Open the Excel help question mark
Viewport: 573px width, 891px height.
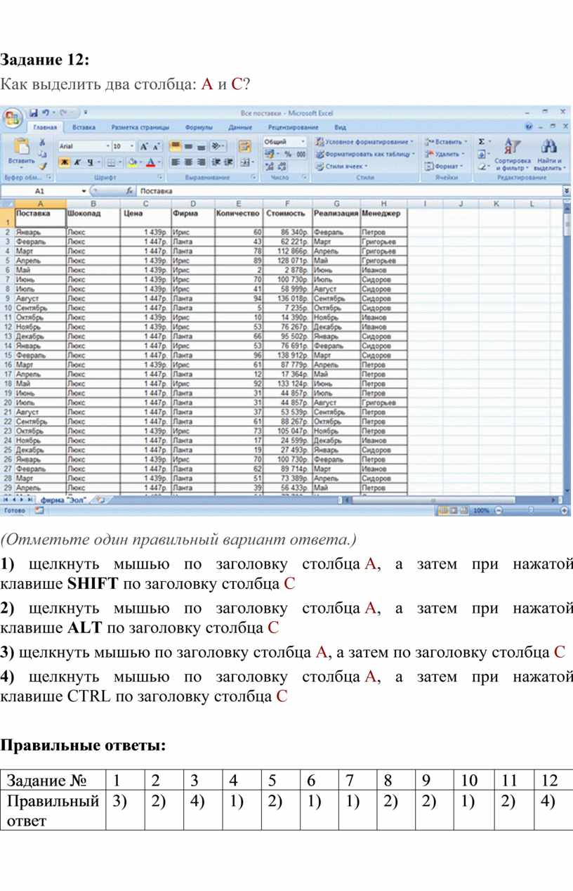529,127
